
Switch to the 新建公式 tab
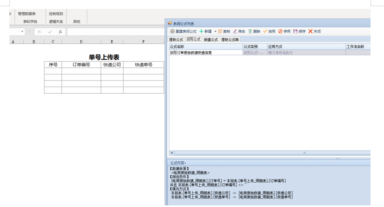tap(211, 39)
